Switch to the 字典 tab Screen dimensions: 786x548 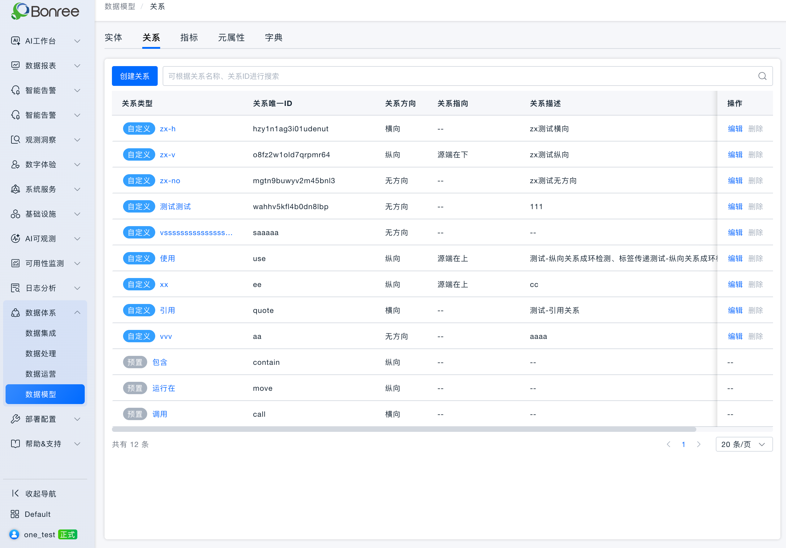(x=274, y=37)
